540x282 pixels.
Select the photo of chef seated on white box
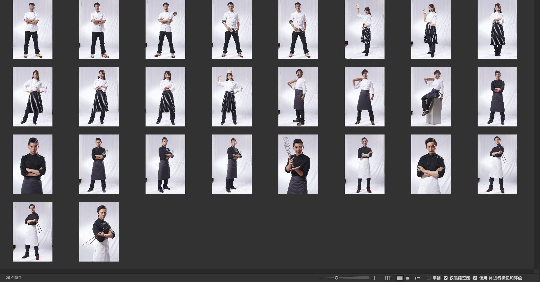click(431, 97)
